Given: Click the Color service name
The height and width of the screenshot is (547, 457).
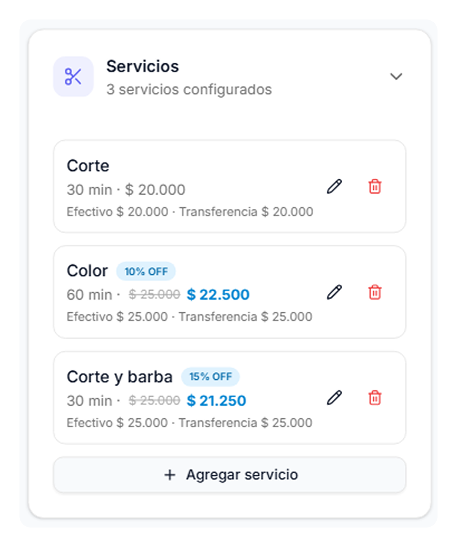Looking at the screenshot, I should click(87, 271).
